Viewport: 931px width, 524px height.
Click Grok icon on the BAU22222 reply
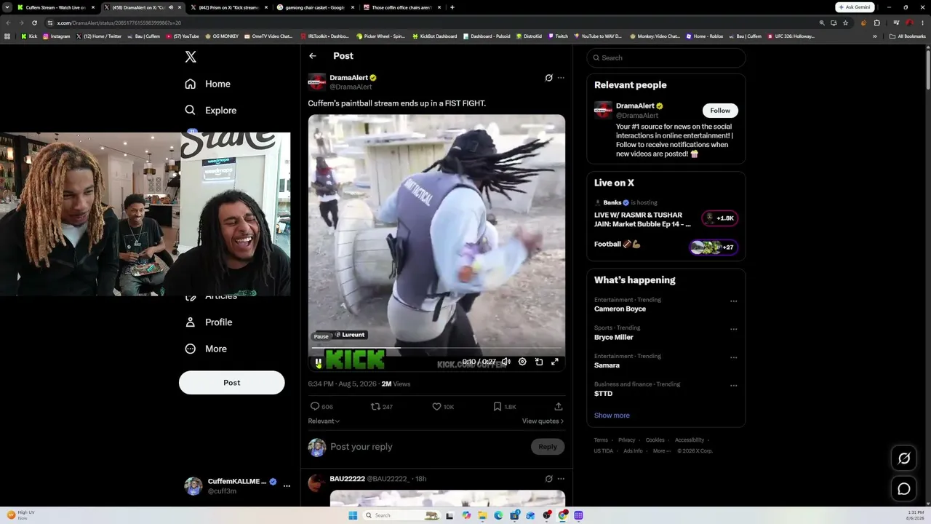[548, 479]
